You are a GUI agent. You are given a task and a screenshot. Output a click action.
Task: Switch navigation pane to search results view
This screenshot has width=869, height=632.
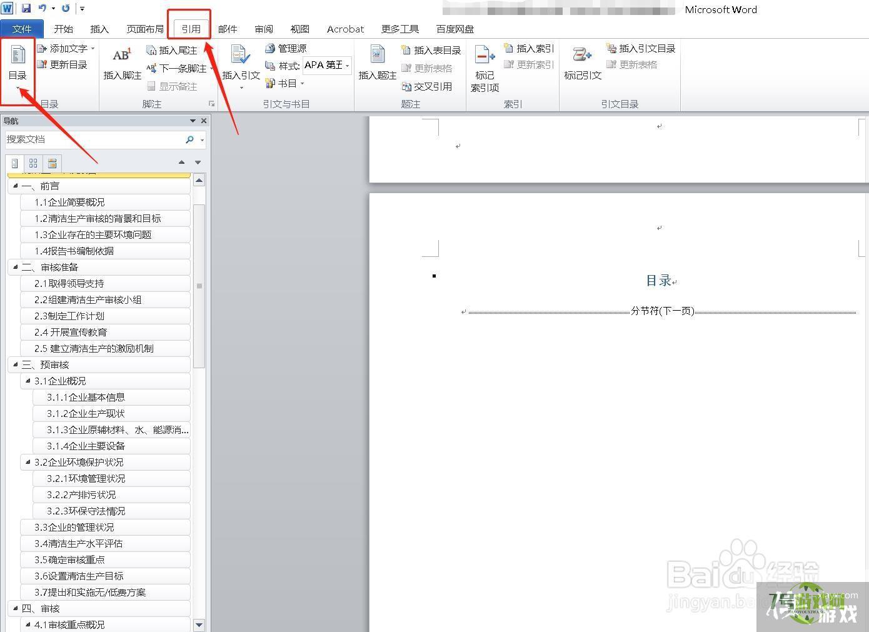53,163
